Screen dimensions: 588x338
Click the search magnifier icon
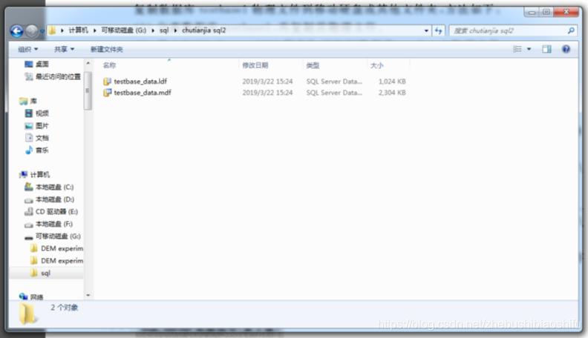click(571, 30)
